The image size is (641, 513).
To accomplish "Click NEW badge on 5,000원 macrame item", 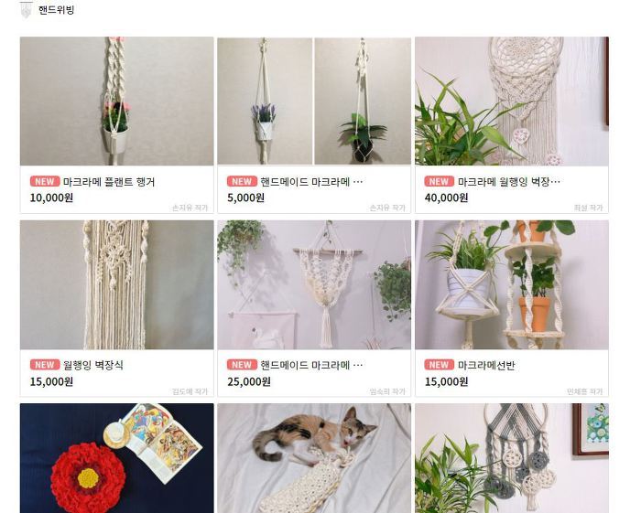I will click(242, 181).
